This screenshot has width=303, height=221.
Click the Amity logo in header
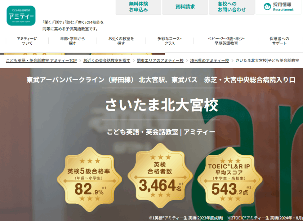21,16
